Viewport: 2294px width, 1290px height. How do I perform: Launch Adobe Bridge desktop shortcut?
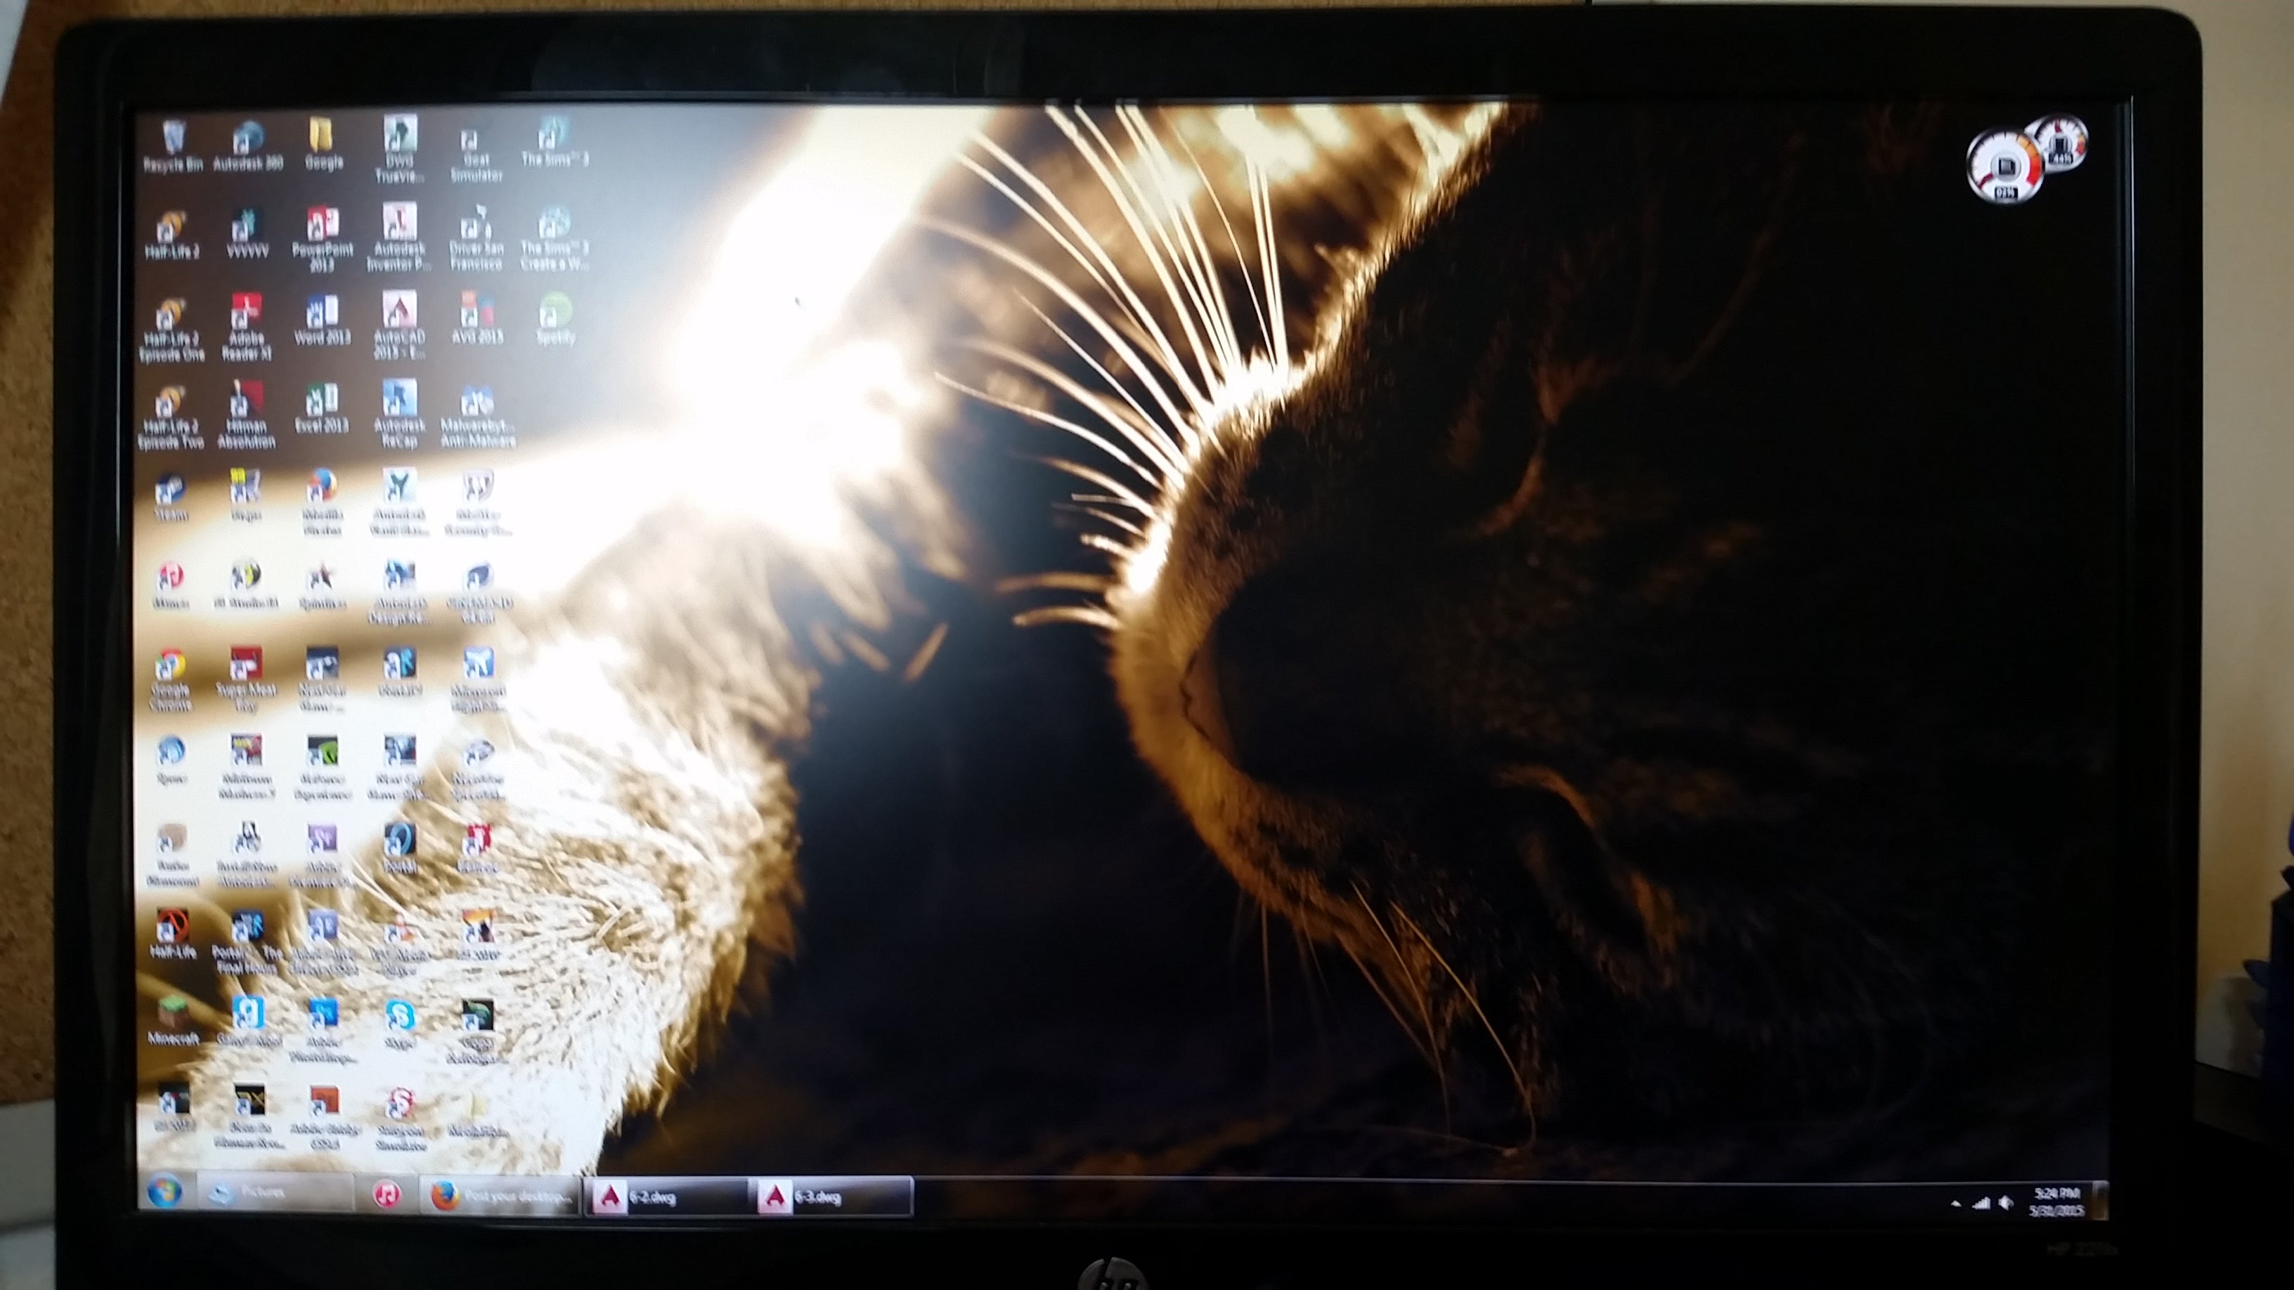(324, 1117)
